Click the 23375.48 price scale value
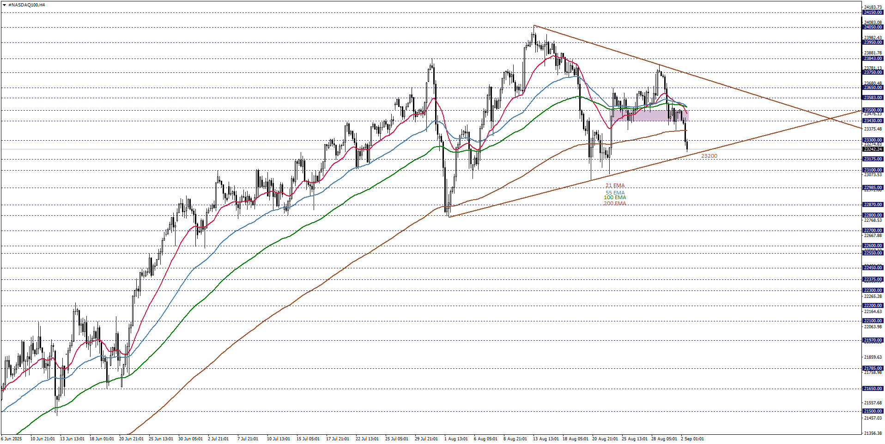Viewport: 885px width, 444px height. [x=873, y=129]
